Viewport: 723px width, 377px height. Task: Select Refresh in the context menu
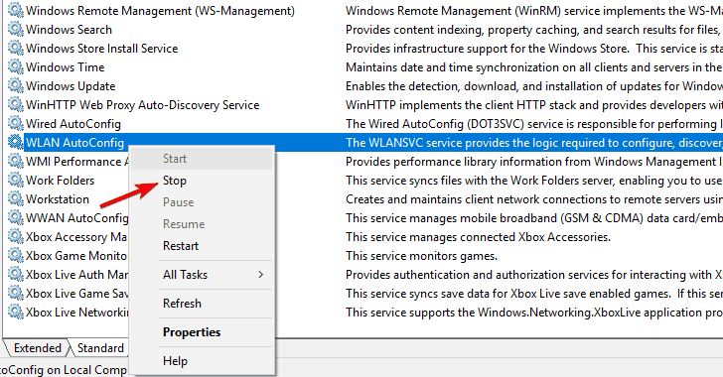(x=182, y=304)
